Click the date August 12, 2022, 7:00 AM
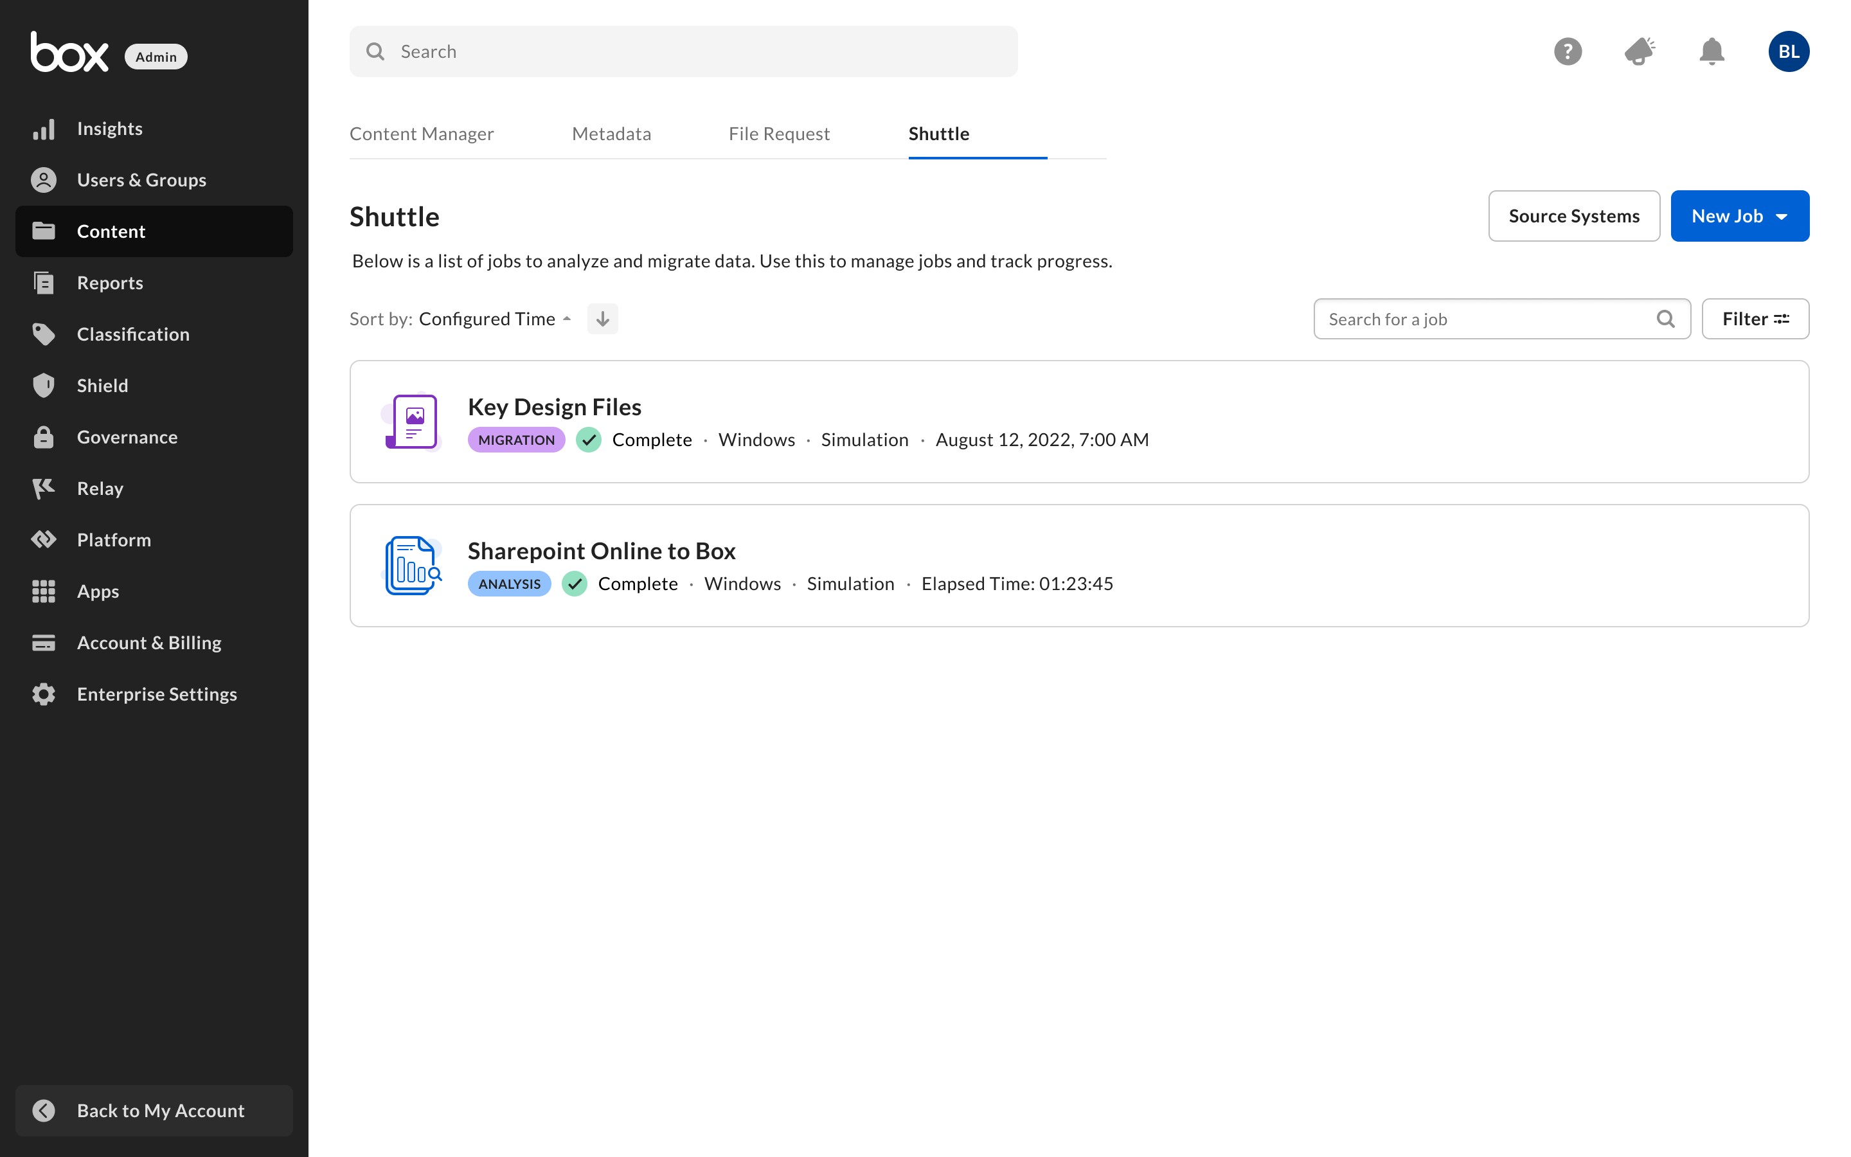 coord(1042,440)
